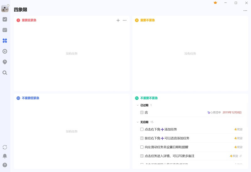Click the Sync icon in sidebar
Viewport: 251px width, 172px height.
click(x=5, y=147)
